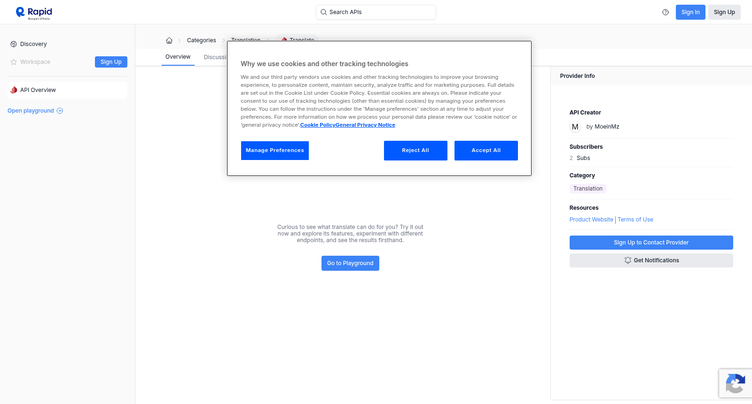Select API Overview in the sidebar
Viewport: 752px width, 404px height.
pyautogui.click(x=67, y=90)
